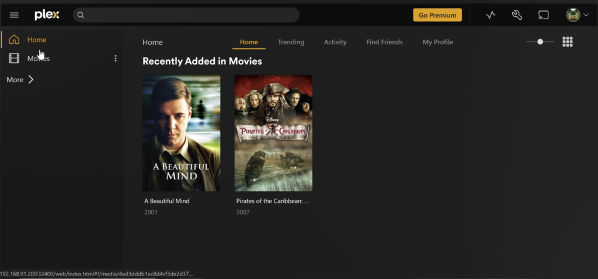
Task: Click the Home page title text
Action: point(152,43)
